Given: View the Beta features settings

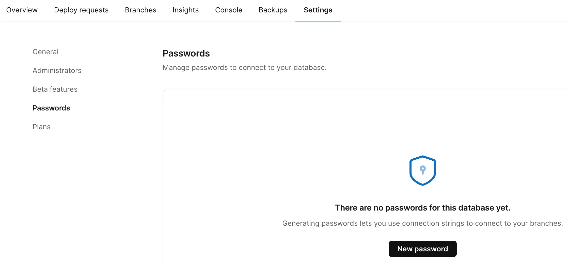Looking at the screenshot, I should 55,89.
